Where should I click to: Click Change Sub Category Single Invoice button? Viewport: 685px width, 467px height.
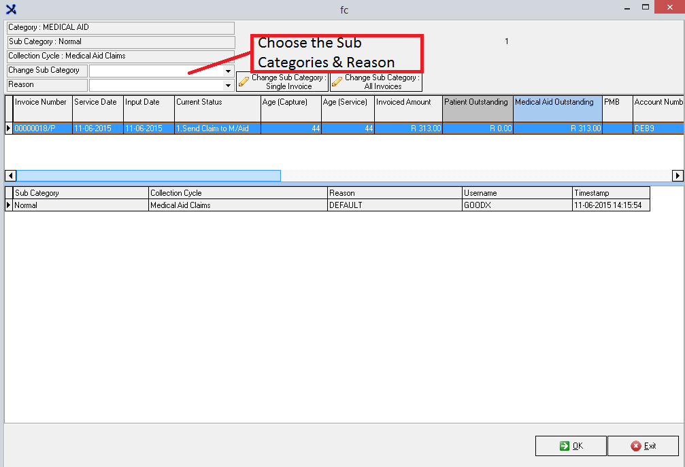tap(282, 82)
